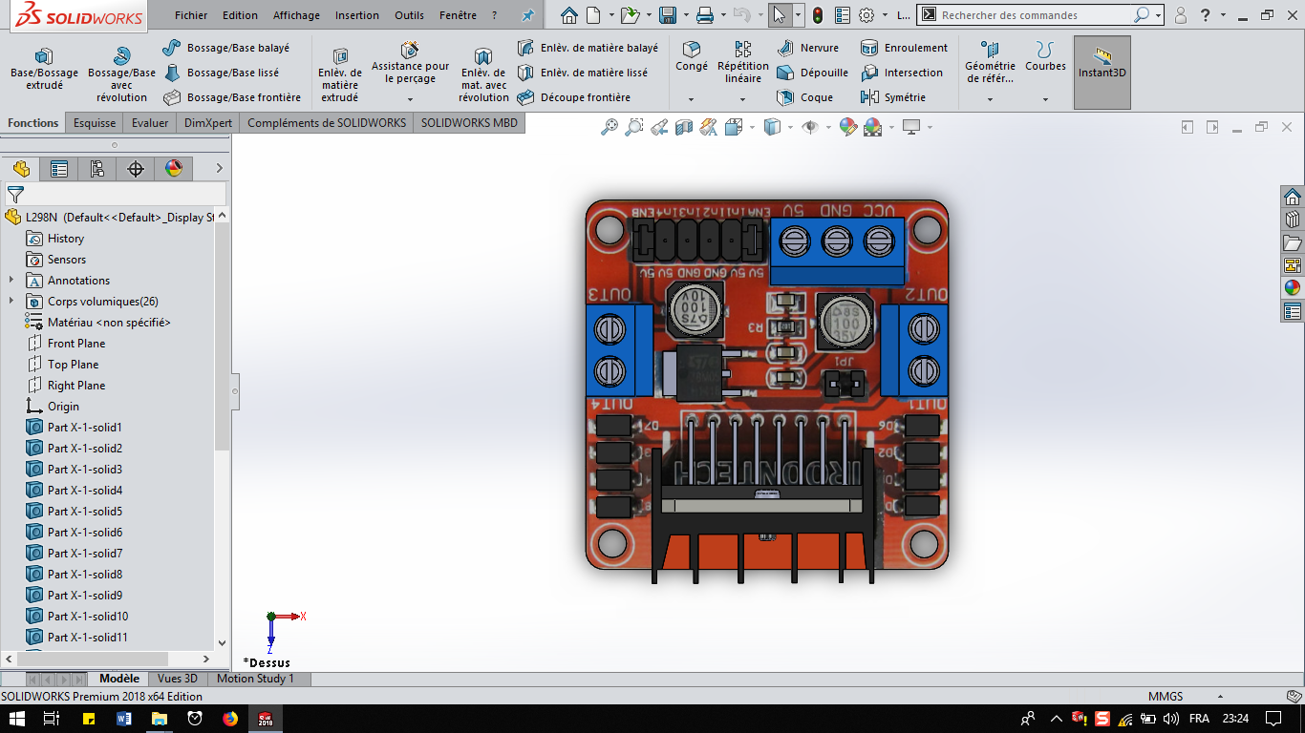Screen dimensions: 1305x733
Task: Select the Coque shell tool
Action: coord(804,97)
